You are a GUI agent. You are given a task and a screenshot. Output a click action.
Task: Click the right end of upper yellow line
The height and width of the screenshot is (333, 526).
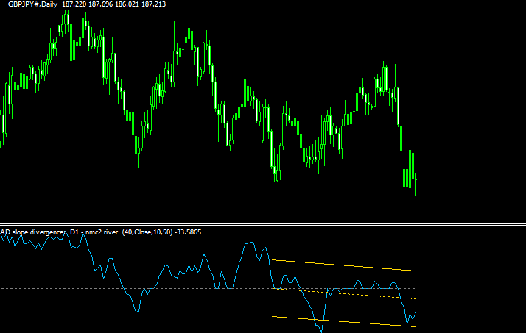tap(417, 271)
